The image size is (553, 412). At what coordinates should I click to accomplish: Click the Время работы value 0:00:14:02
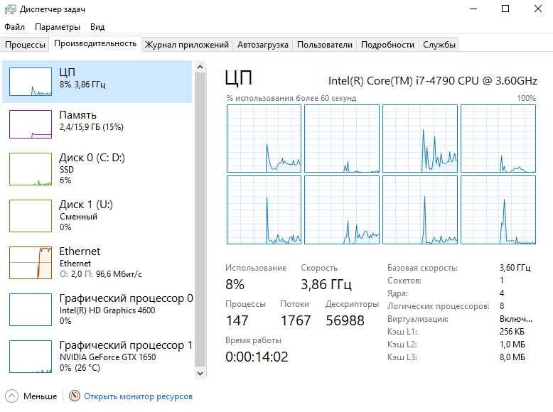(257, 357)
